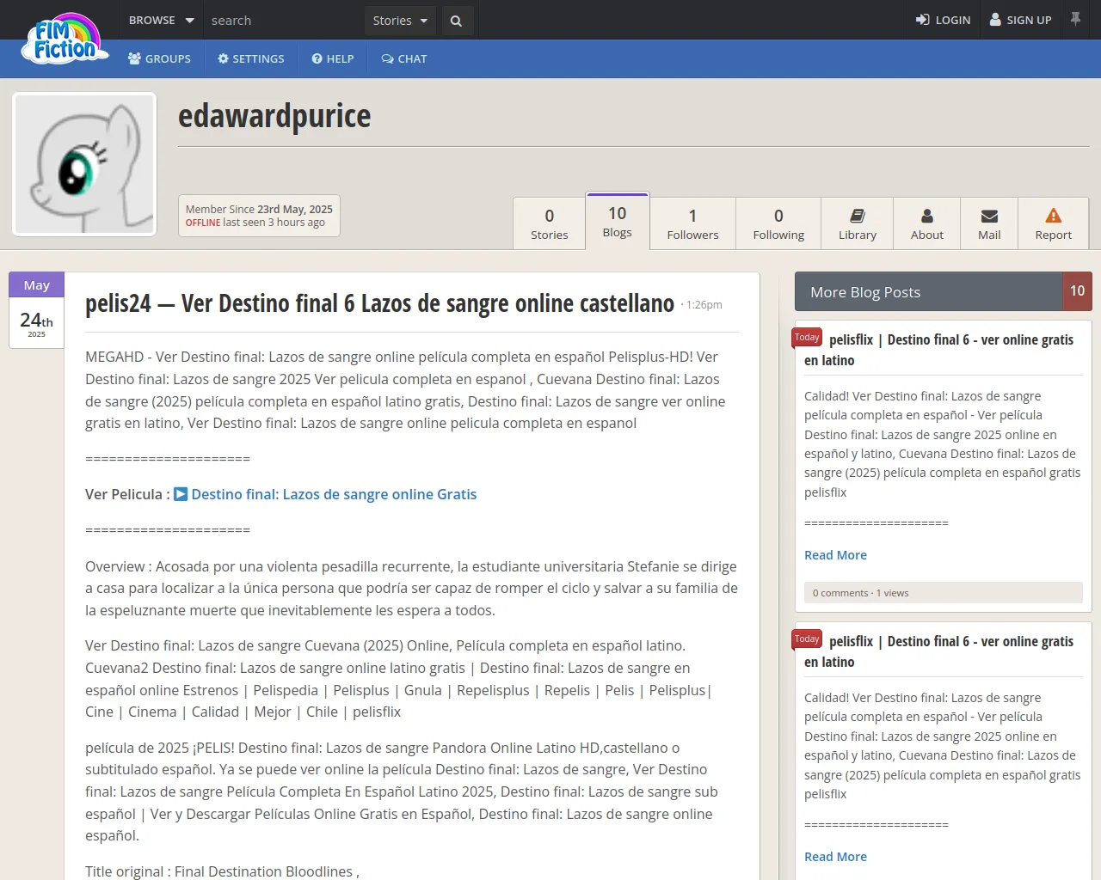
Task: Click the OFFLINE last seen status text
Action: coord(255,223)
